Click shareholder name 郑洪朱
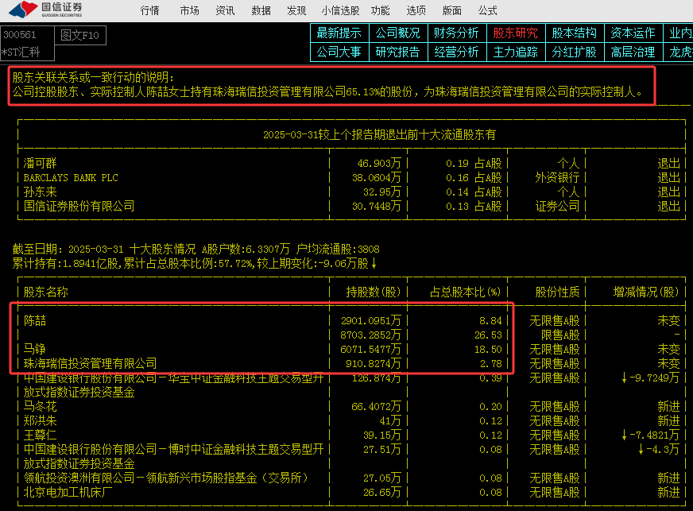Screen dimensions: 693x511 click(x=41, y=420)
